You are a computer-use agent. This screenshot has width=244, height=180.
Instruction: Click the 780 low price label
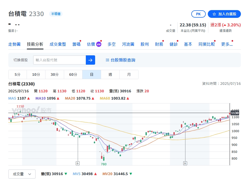pyautogui.click(x=104, y=164)
